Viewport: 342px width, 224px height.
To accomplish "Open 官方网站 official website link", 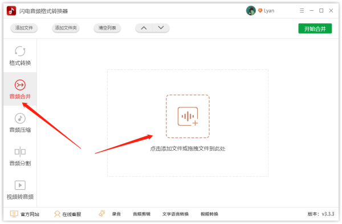I will pyautogui.click(x=25, y=214).
